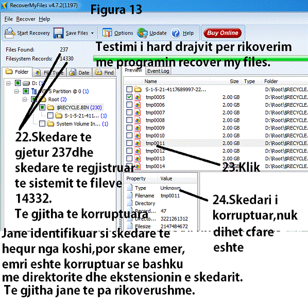308x300 pixels.
Task: Click the S-1-5-21-411... folder icon in tree
Action: point(59,115)
